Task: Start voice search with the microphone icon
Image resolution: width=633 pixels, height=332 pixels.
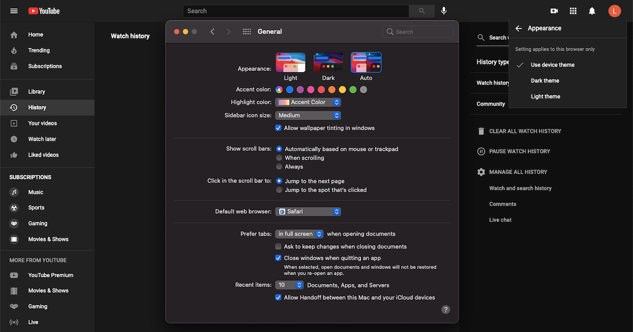Action: (x=444, y=11)
